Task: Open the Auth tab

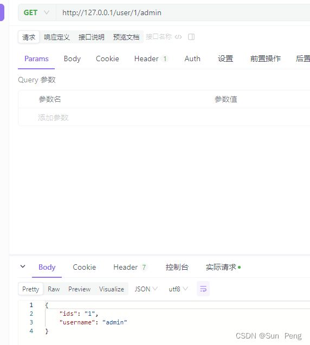Action: point(192,58)
